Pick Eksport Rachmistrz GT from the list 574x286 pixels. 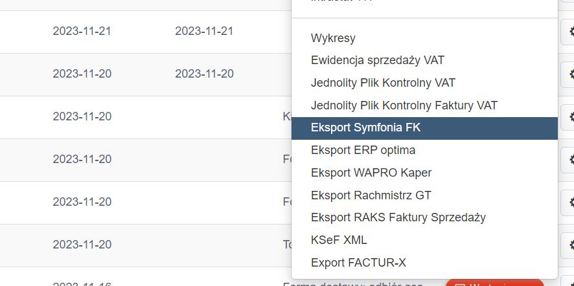371,195
